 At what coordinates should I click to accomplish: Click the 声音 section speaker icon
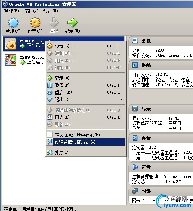point(135,167)
